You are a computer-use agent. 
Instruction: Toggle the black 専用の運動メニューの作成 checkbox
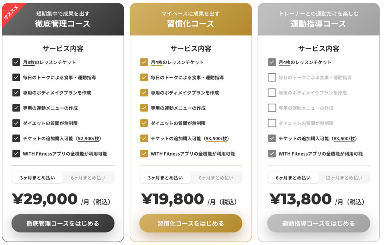(x=16, y=108)
